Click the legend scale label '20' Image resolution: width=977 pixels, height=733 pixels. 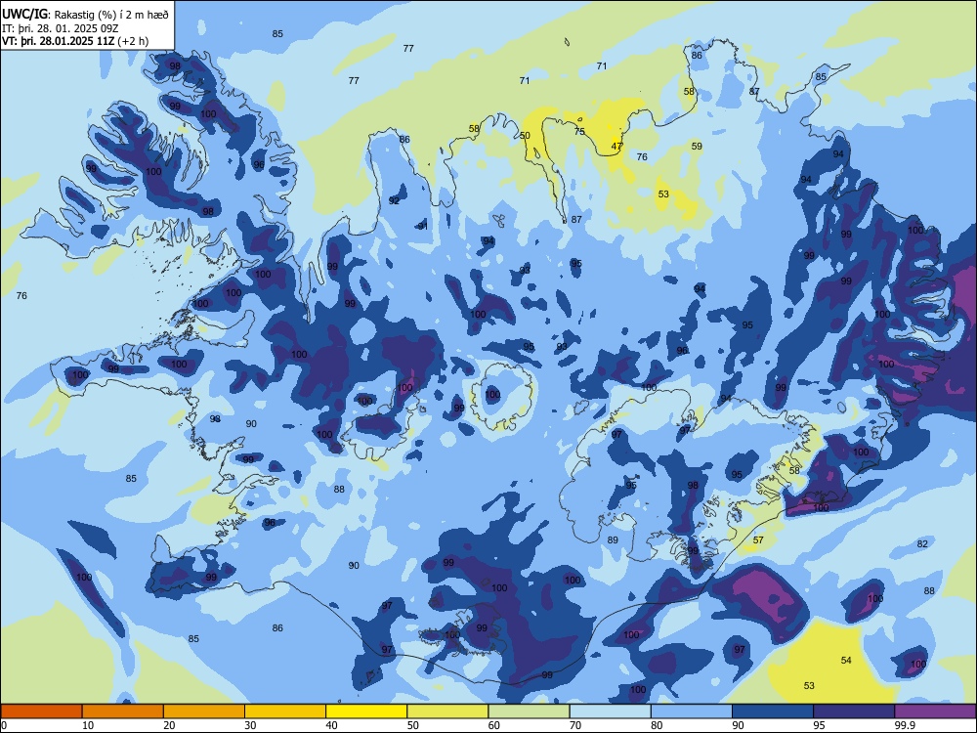click(169, 725)
